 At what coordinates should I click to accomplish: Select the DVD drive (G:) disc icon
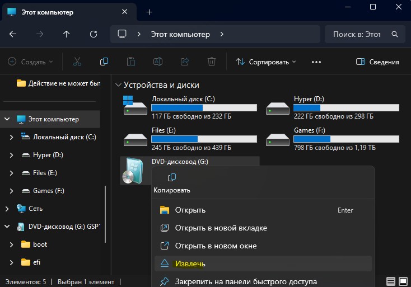tap(133, 171)
